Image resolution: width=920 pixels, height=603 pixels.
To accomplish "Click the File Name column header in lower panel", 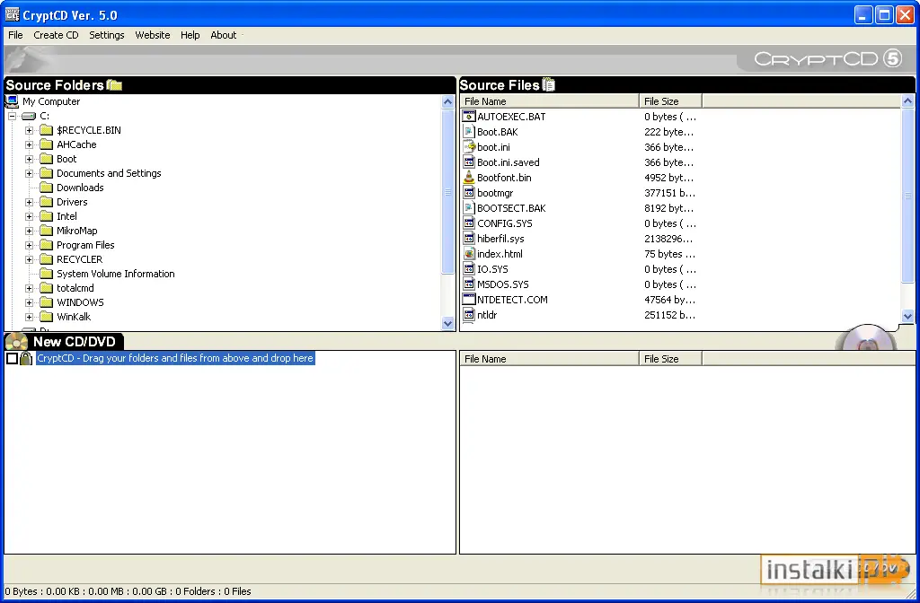I will point(549,359).
